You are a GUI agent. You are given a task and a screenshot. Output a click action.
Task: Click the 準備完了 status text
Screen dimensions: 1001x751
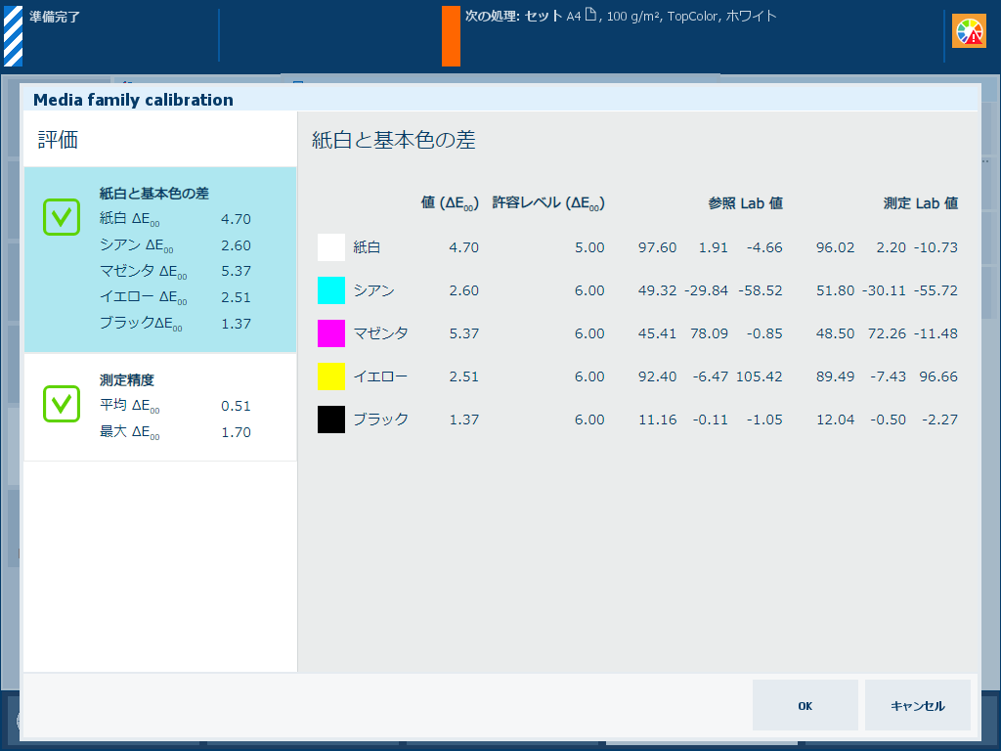[x=55, y=18]
